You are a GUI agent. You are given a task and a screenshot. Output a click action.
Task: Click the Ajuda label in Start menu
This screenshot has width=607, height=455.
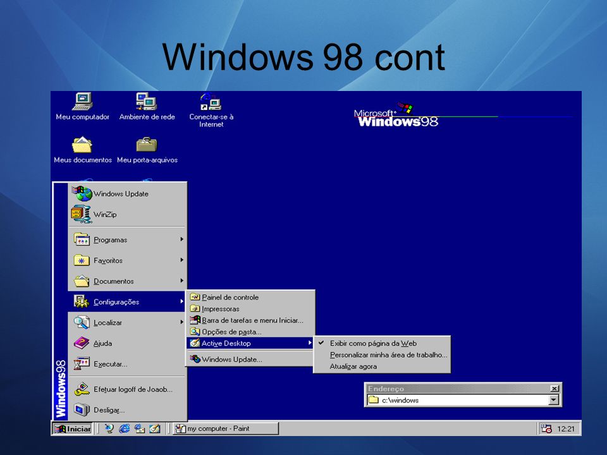click(102, 343)
